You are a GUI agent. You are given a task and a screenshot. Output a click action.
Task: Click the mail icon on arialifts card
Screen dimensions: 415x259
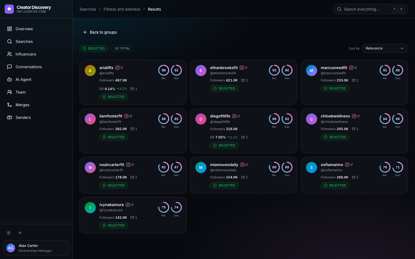coord(132,89)
